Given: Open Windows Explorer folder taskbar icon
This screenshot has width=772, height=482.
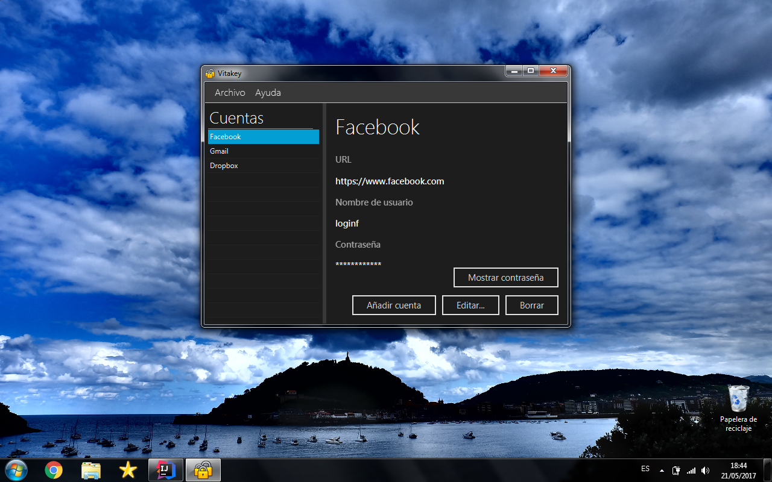Looking at the screenshot, I should (91, 470).
